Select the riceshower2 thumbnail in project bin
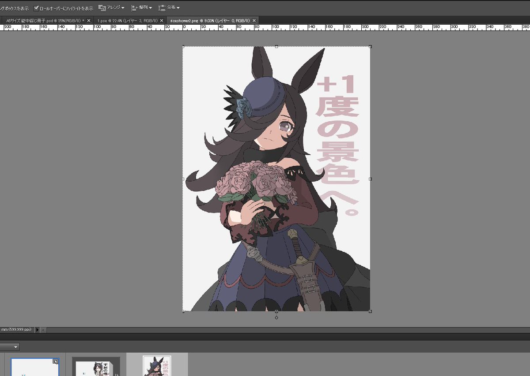 click(x=157, y=366)
